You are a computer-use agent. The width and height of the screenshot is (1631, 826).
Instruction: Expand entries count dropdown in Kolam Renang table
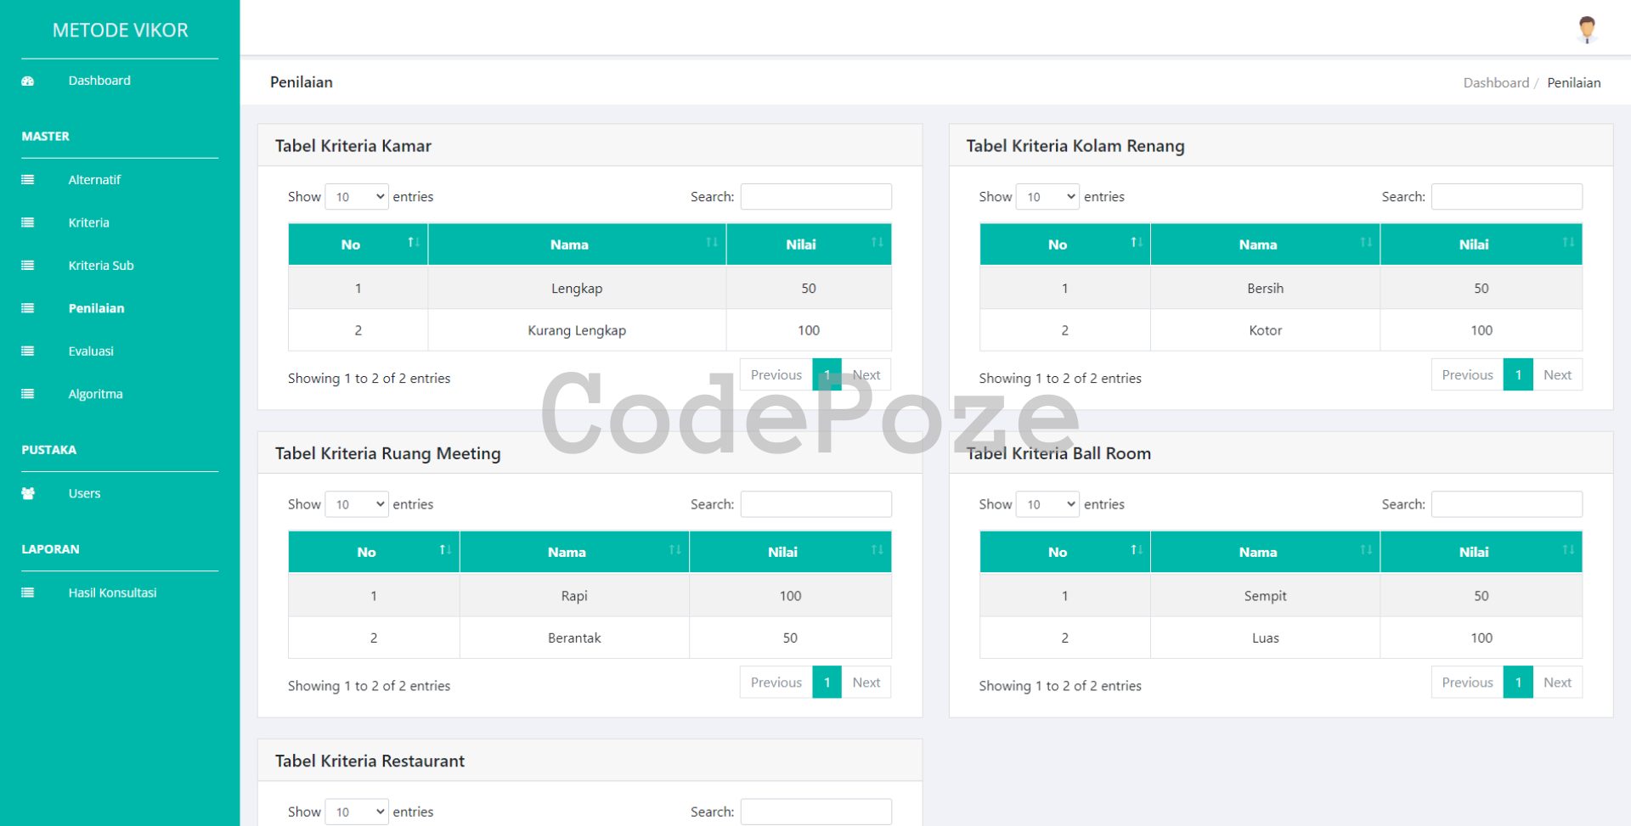point(1047,197)
